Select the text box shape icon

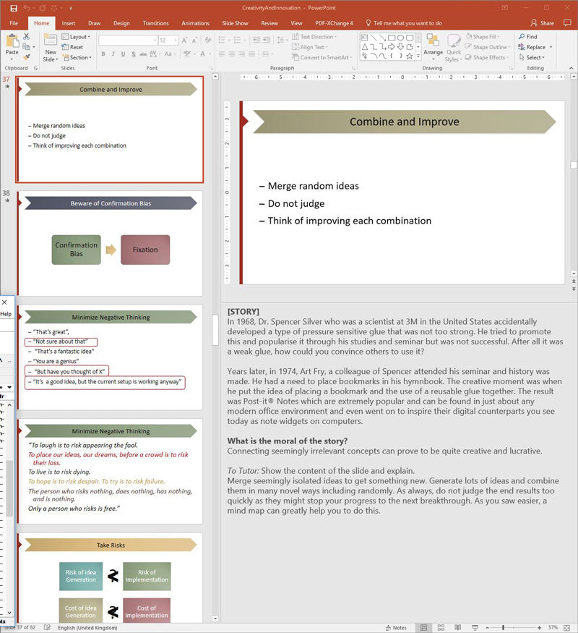click(x=364, y=38)
